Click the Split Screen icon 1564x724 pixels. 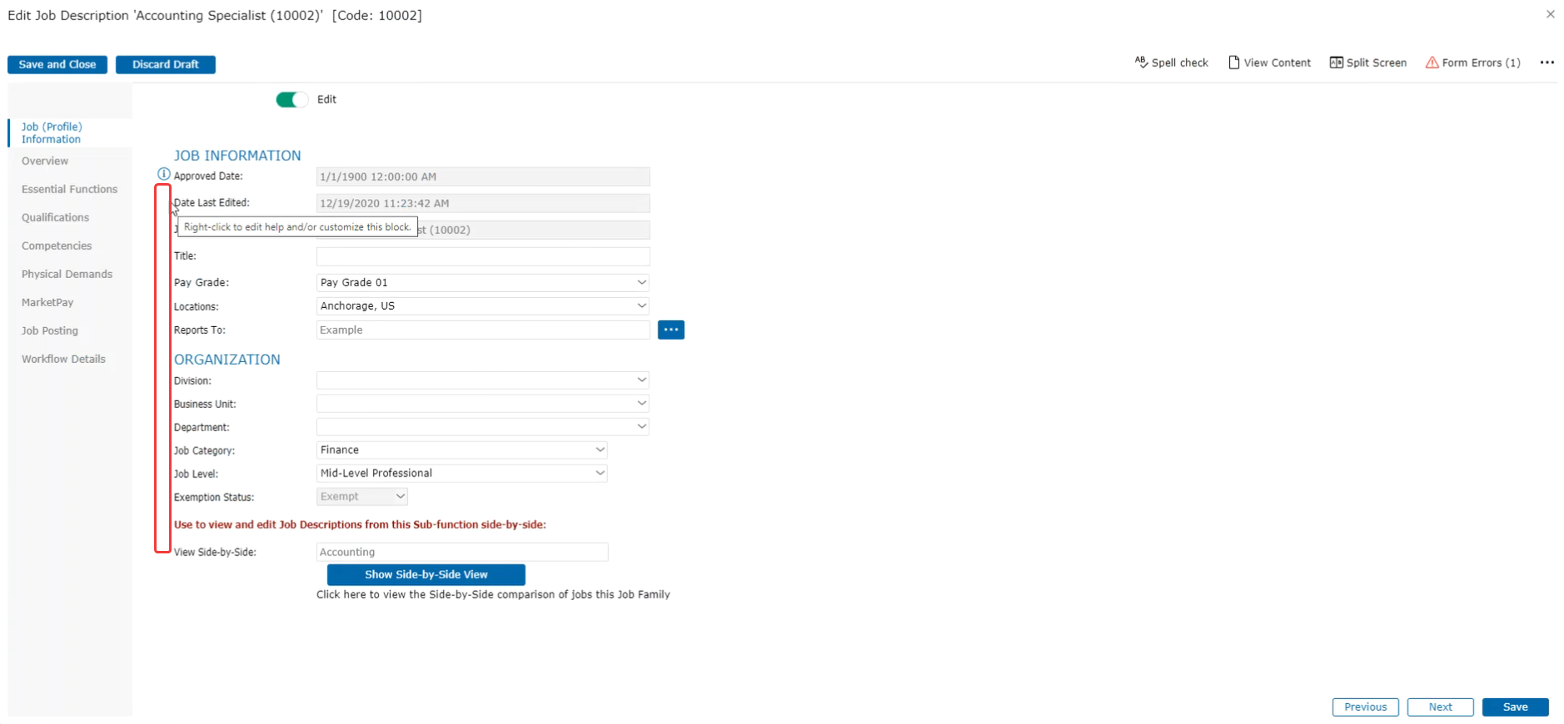click(x=1336, y=62)
